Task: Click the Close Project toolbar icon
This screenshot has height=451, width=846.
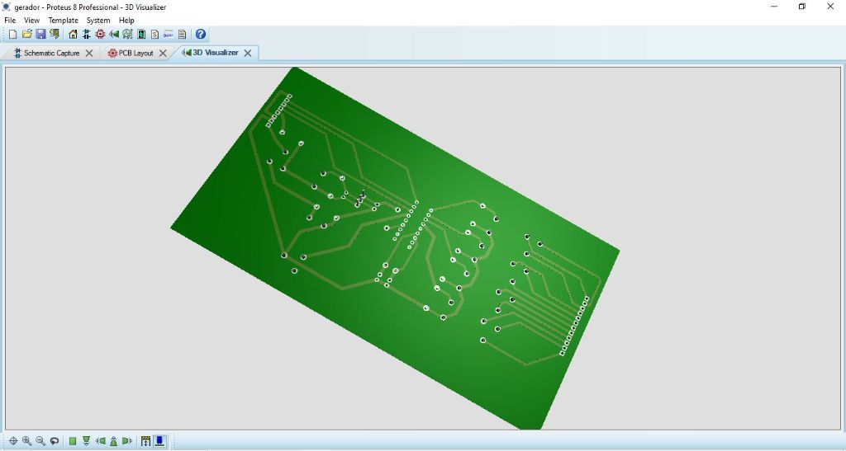Action: coord(54,35)
